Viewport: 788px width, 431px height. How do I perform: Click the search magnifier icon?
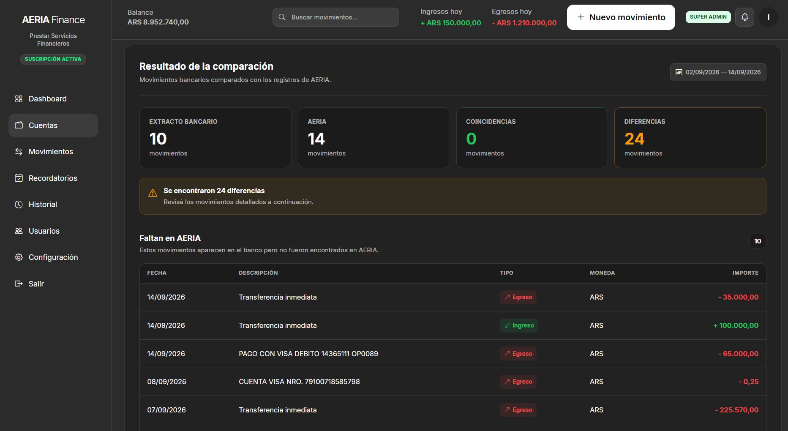(282, 17)
